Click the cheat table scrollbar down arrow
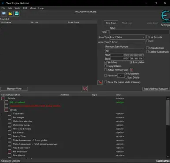 pyautogui.click(x=168, y=157)
